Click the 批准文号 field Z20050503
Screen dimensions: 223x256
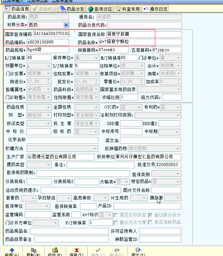click(x=168, y=165)
